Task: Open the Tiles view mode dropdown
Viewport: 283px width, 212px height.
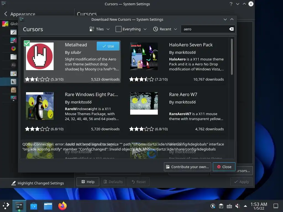Action: [x=99, y=29]
